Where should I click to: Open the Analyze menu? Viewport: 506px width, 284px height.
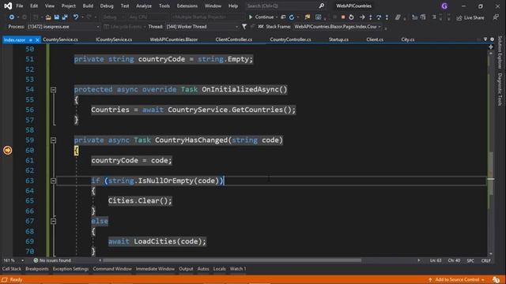(x=144, y=6)
